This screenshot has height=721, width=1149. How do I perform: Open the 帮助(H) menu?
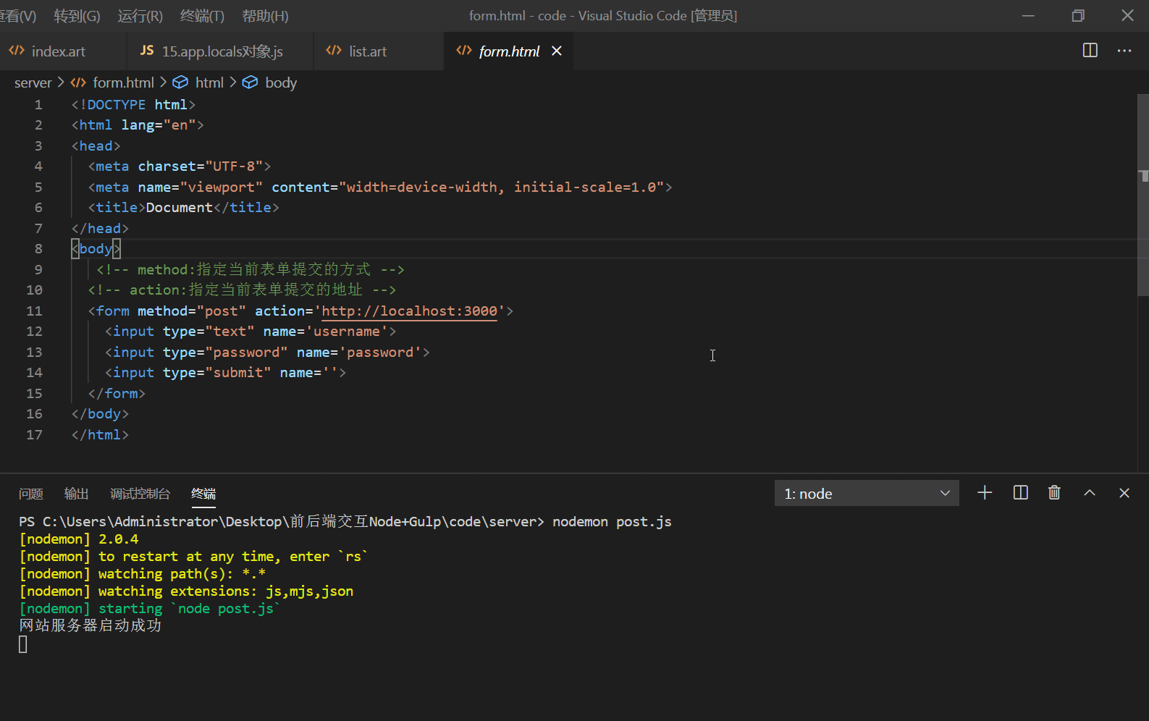265,16
